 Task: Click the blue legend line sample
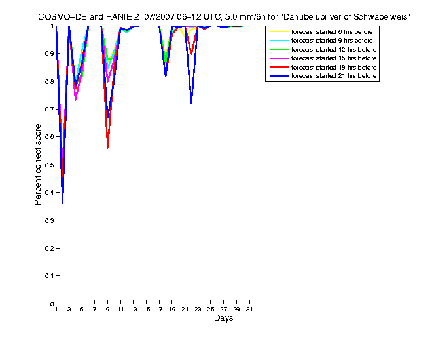point(279,76)
